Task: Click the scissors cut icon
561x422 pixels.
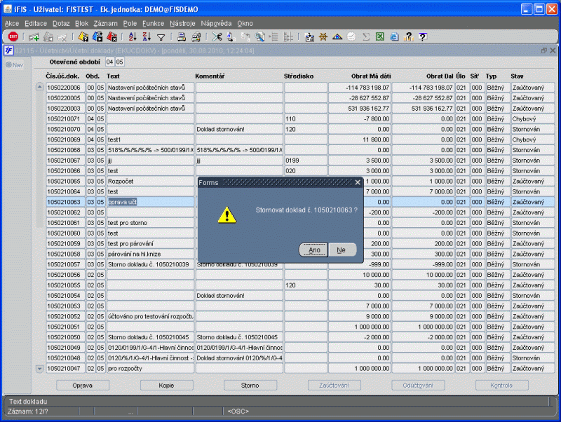Action: point(217,36)
